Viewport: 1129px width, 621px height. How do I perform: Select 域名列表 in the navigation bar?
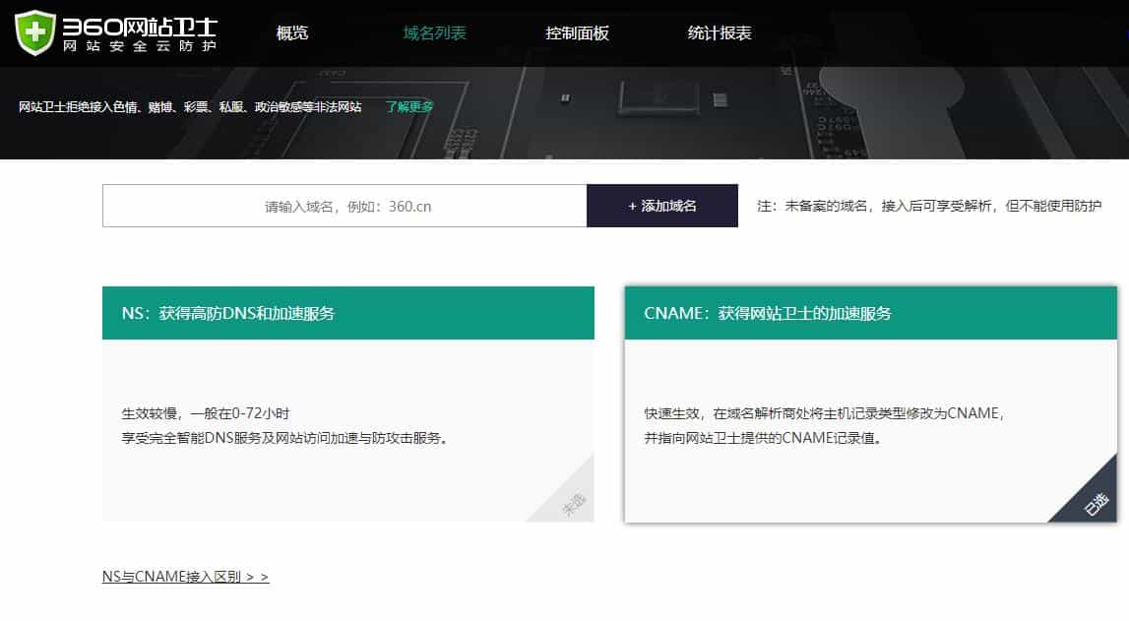pos(434,32)
